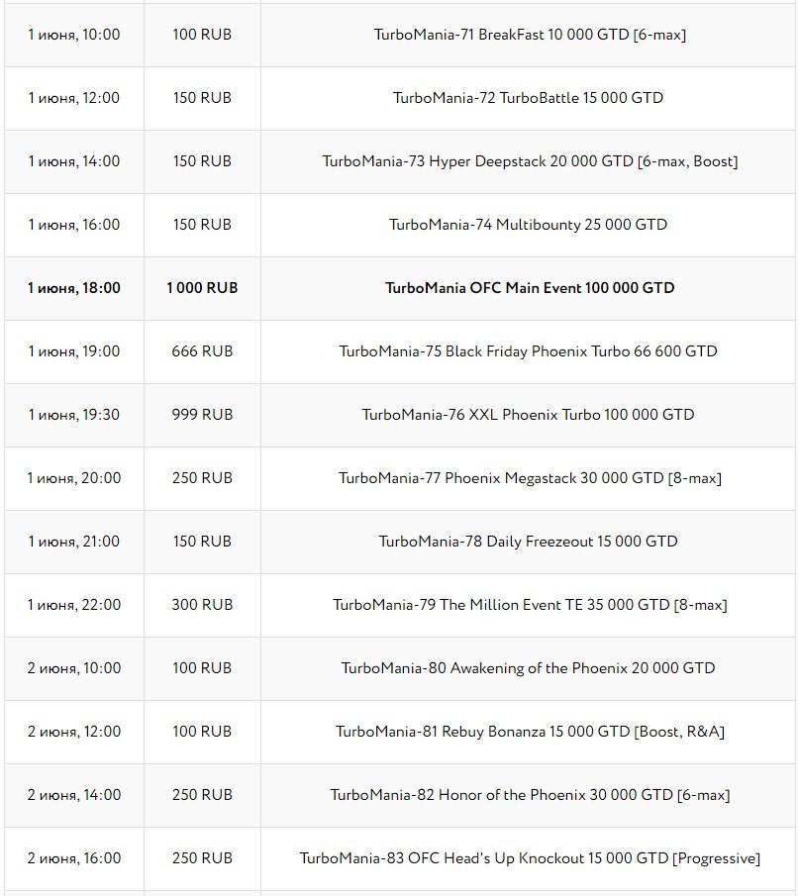Select the 2 июня, 16:00 date cell

point(74,858)
